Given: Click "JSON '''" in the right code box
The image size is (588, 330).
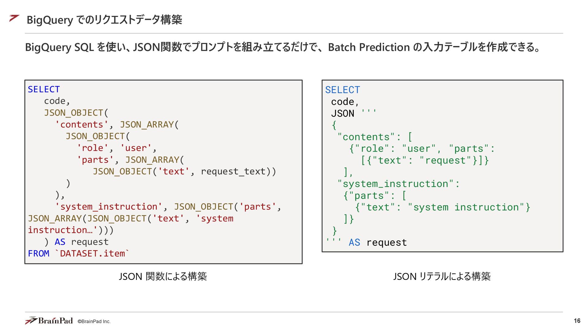Looking at the screenshot, I should (x=354, y=113).
